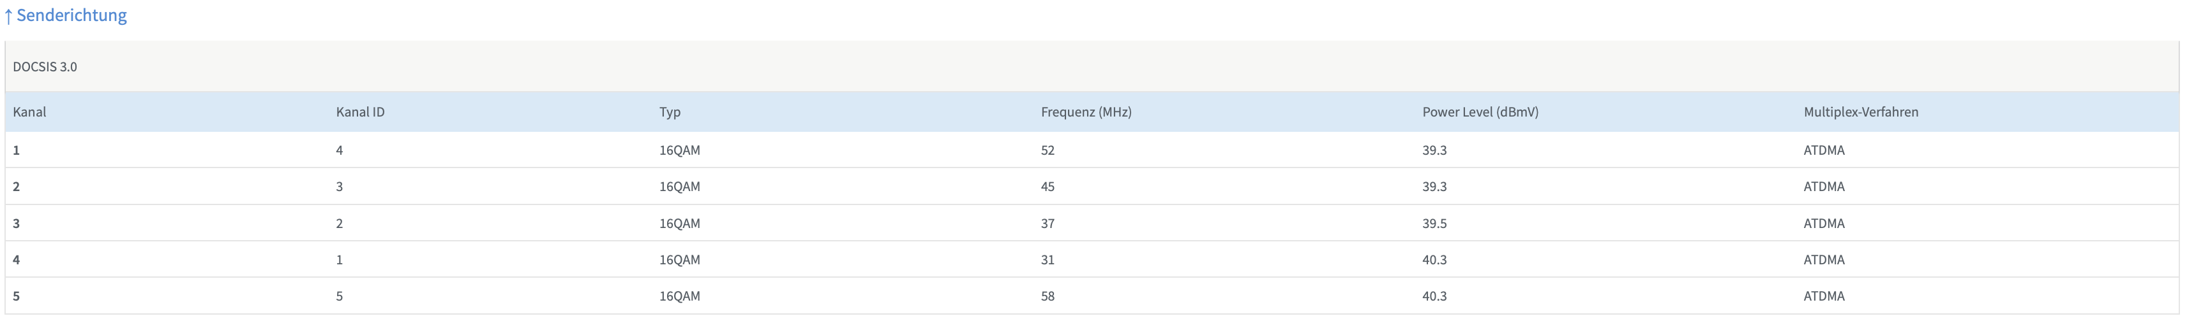This screenshot has height=321, width=2187.
Task: Select the DOCSIS 3.0 section header
Action: point(45,67)
